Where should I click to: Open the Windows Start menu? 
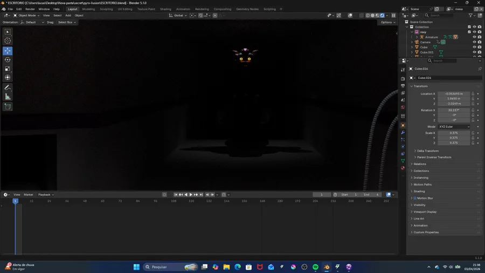pos(136,267)
